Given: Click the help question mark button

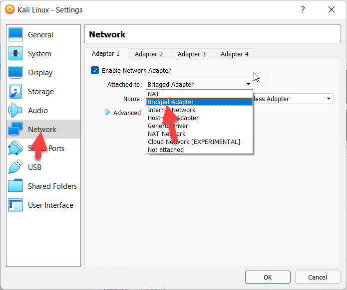Looking at the screenshot, I should pos(303,9).
